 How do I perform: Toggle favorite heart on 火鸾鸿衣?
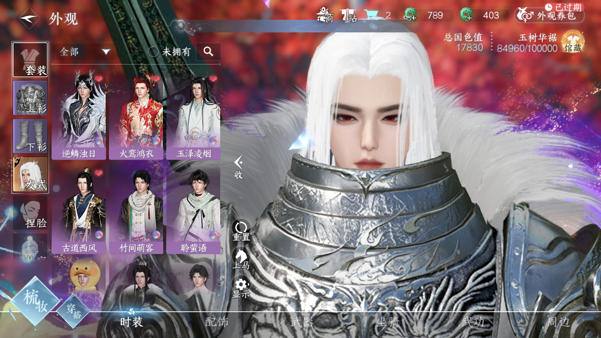click(156, 79)
